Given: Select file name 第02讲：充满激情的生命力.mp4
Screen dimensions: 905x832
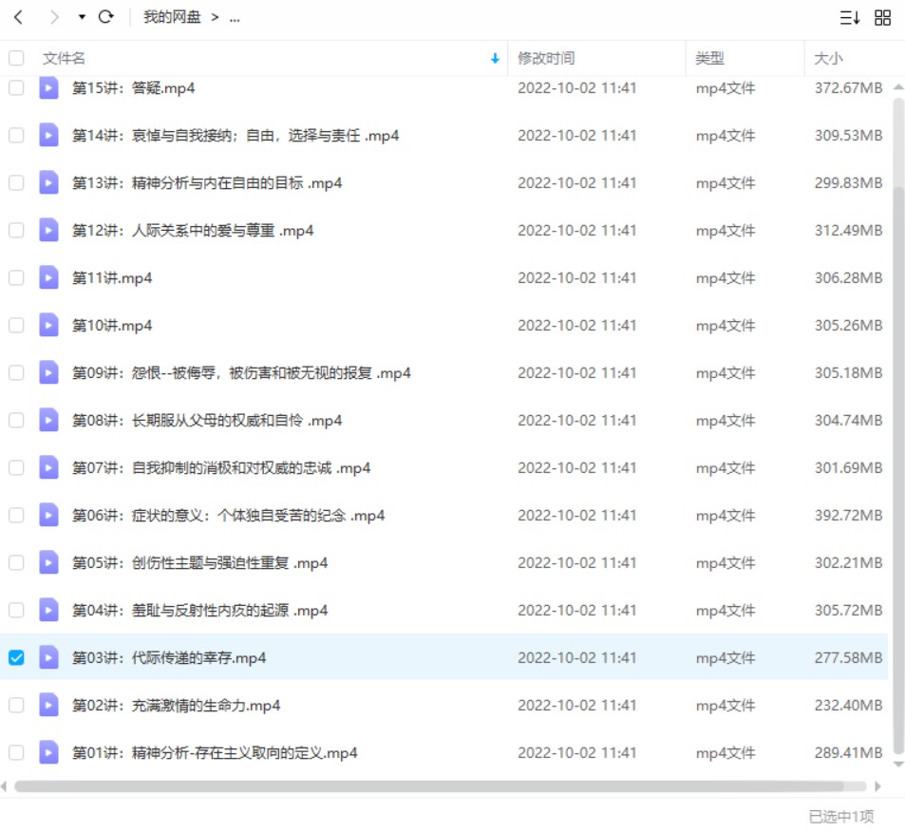Looking at the screenshot, I should (x=176, y=705).
